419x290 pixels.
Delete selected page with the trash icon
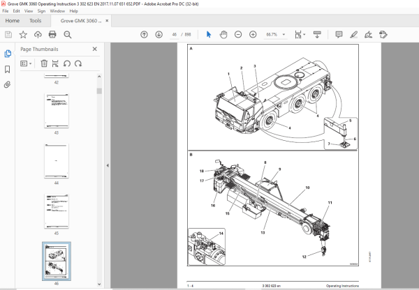click(x=44, y=63)
